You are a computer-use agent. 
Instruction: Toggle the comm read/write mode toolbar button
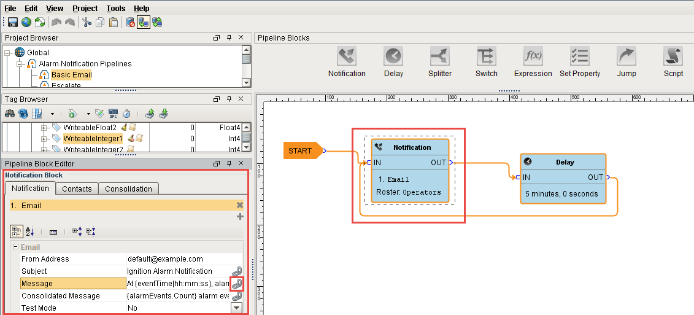click(x=144, y=23)
